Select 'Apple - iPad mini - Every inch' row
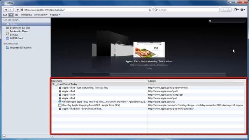Viewport: 249px width, 140px height. click(x=148, y=108)
